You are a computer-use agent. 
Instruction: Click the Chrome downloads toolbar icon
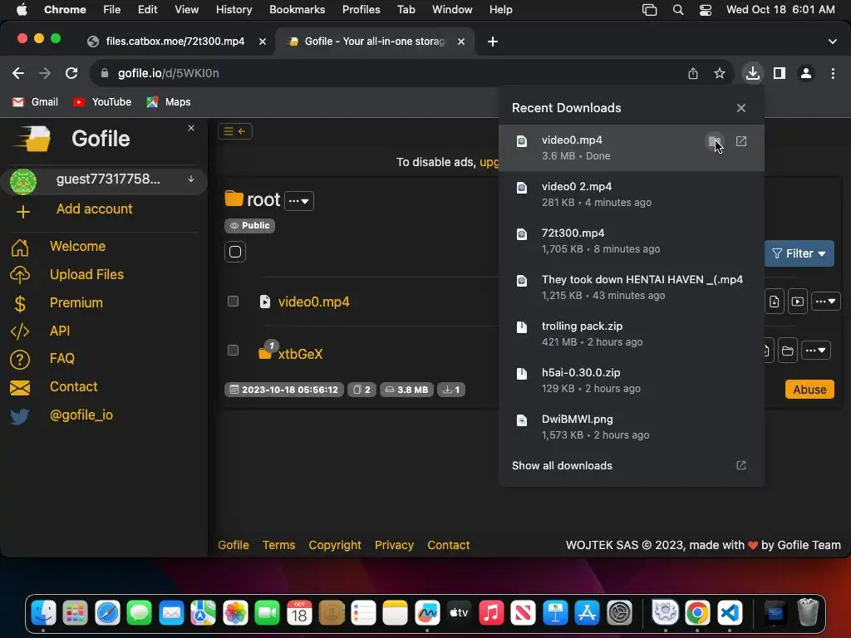tap(752, 73)
